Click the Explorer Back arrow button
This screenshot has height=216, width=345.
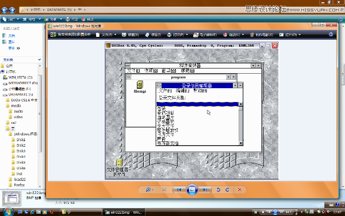(x=5, y=10)
